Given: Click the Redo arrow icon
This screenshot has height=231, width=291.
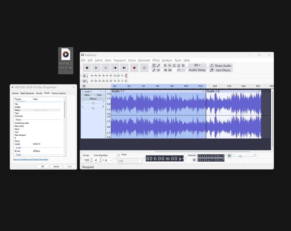Looking at the screenshot, I should (x=183, y=70).
